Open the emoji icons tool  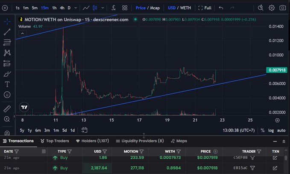click(x=7, y=95)
